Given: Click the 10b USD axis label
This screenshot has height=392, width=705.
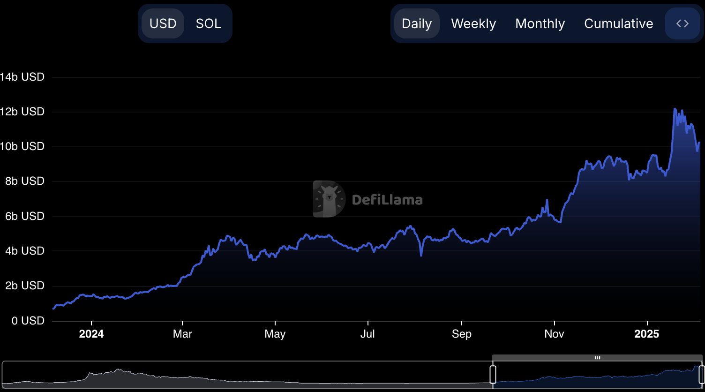Looking at the screenshot, I should (22, 146).
